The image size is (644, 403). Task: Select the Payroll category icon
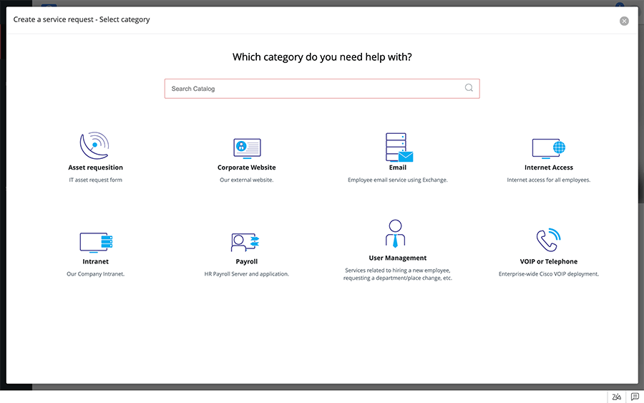click(246, 242)
